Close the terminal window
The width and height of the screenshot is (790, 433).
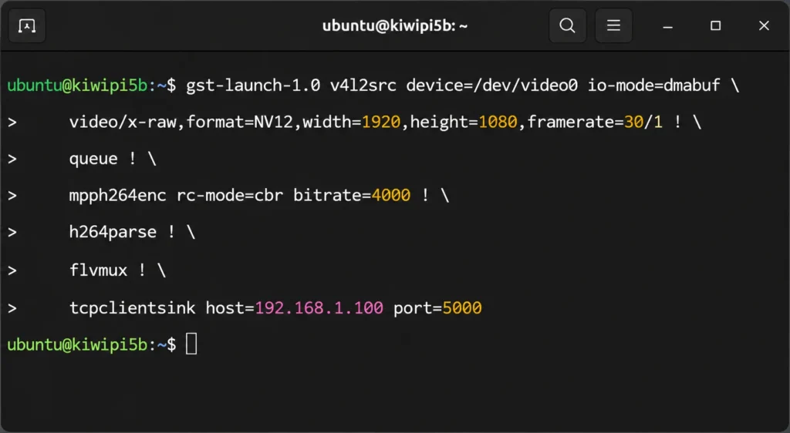point(764,25)
